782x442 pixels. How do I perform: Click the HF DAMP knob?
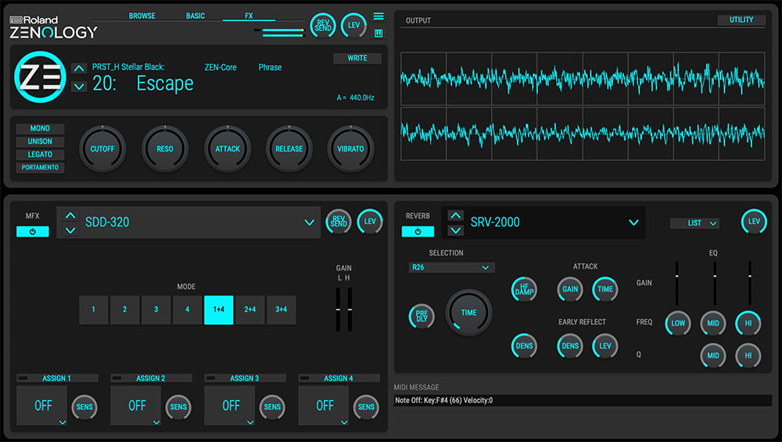524,289
